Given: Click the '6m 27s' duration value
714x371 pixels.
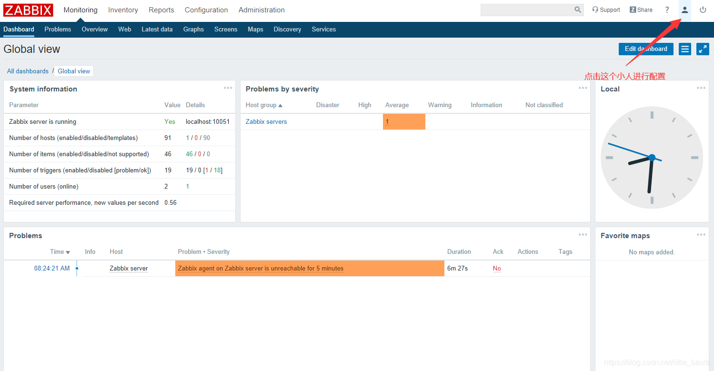Looking at the screenshot, I should pyautogui.click(x=457, y=269).
